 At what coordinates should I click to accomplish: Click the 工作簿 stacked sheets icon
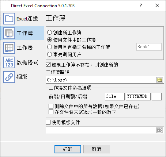(9, 33)
